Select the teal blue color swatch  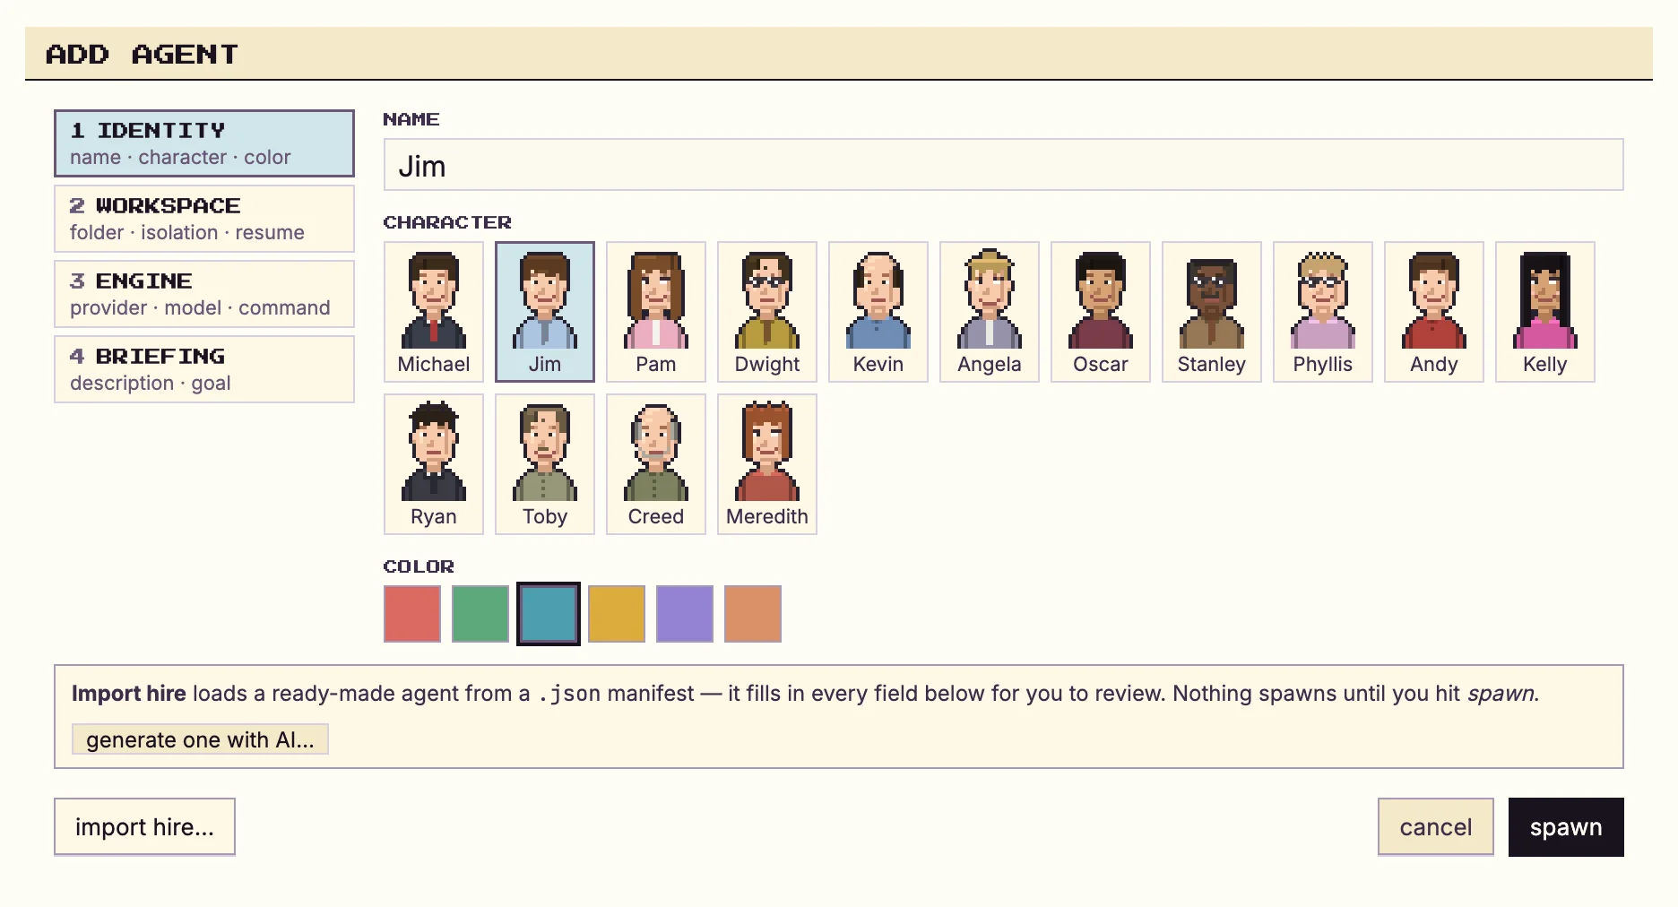tap(549, 614)
